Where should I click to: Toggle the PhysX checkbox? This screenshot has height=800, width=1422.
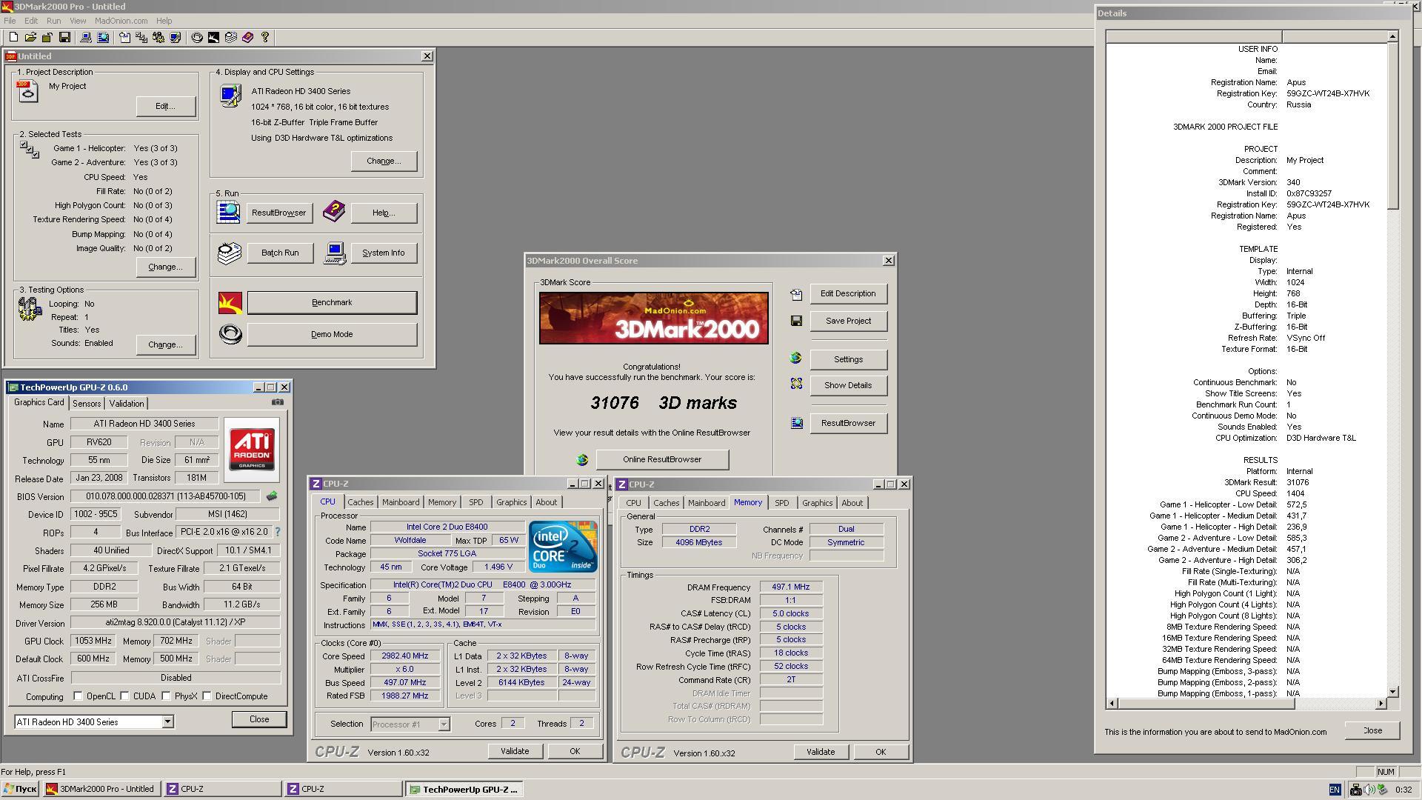[x=166, y=696]
